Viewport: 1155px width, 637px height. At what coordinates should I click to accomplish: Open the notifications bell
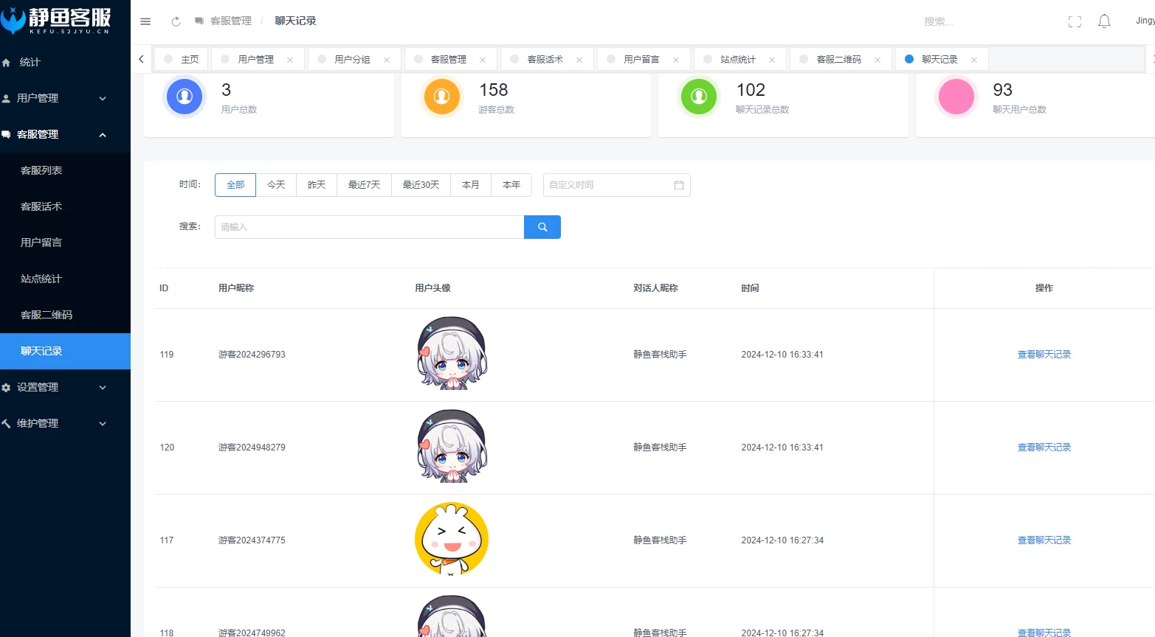[x=1104, y=21]
